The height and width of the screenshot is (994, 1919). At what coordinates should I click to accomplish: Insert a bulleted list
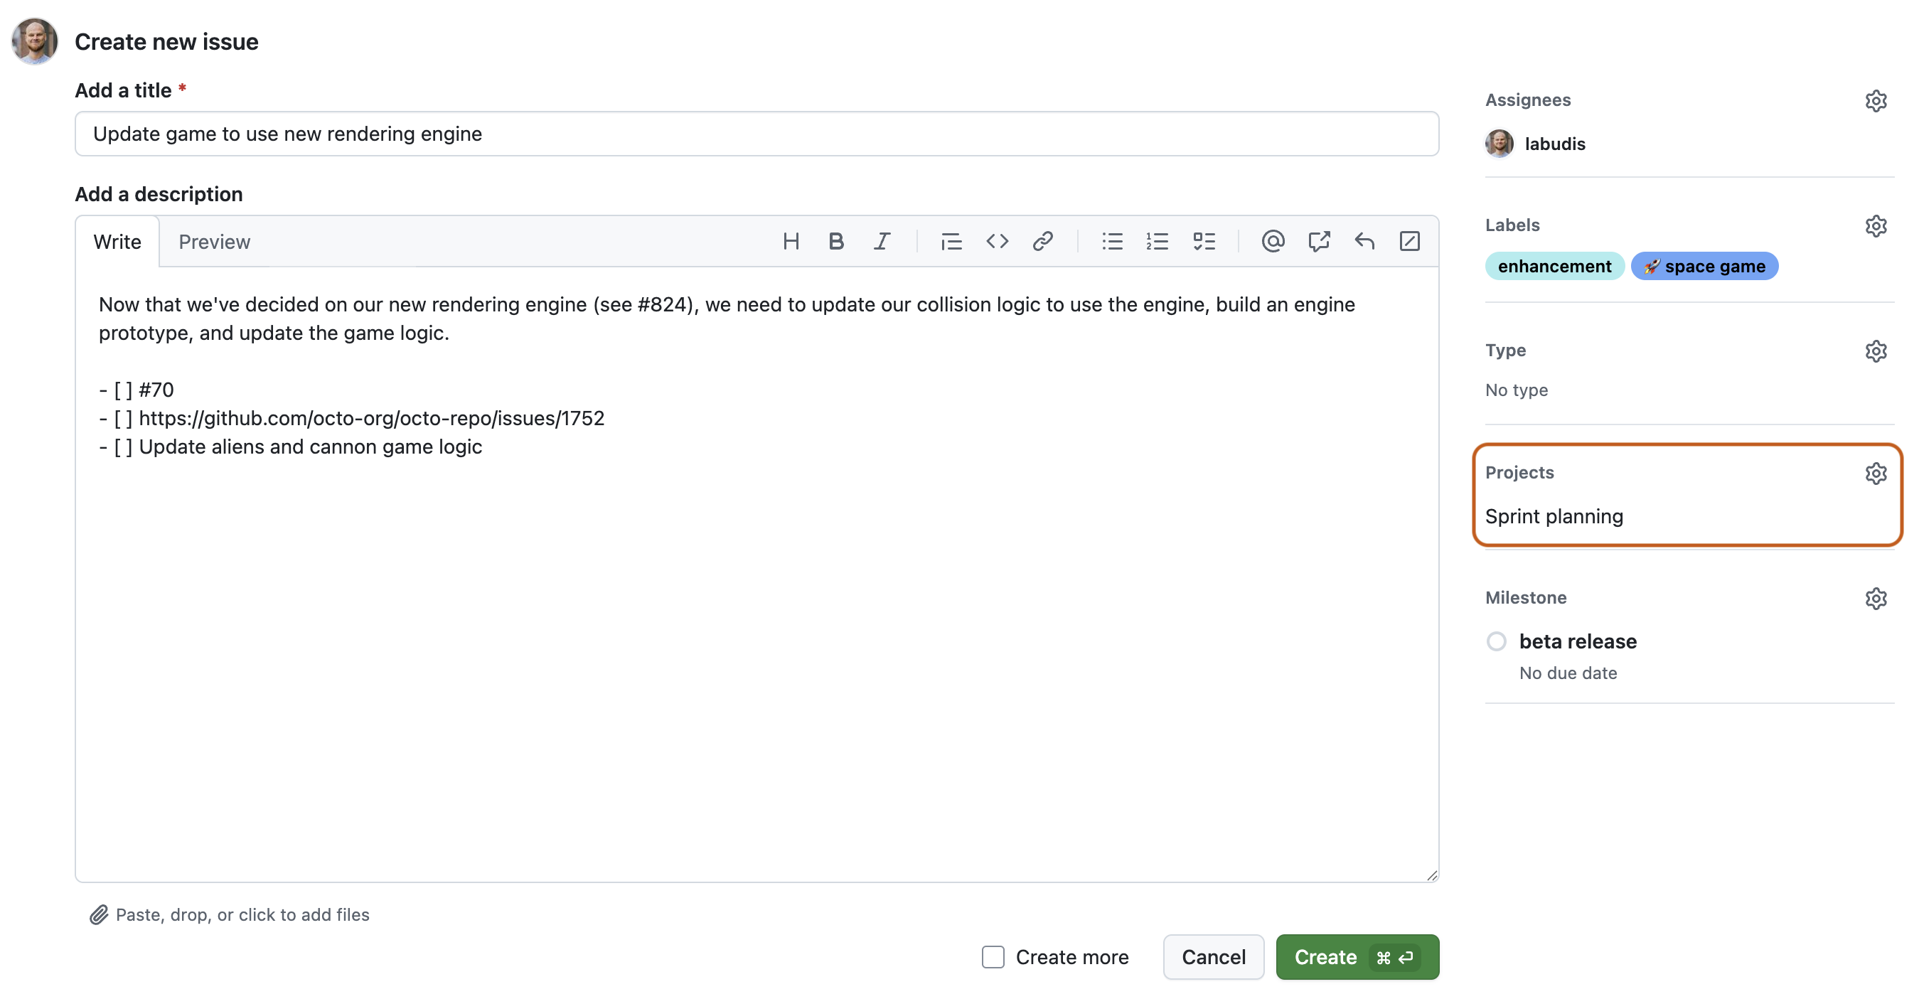(1111, 240)
